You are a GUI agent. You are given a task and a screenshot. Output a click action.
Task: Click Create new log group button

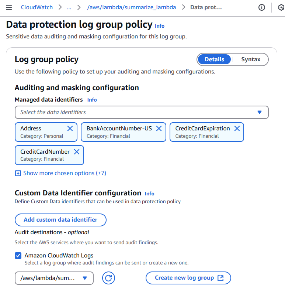tap(188, 278)
